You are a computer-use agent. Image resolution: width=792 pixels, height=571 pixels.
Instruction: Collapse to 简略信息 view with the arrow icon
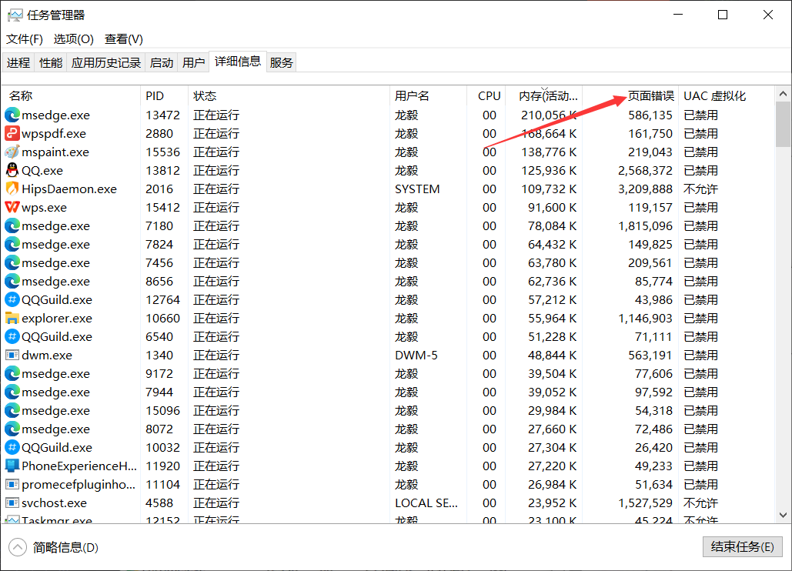tap(18, 547)
